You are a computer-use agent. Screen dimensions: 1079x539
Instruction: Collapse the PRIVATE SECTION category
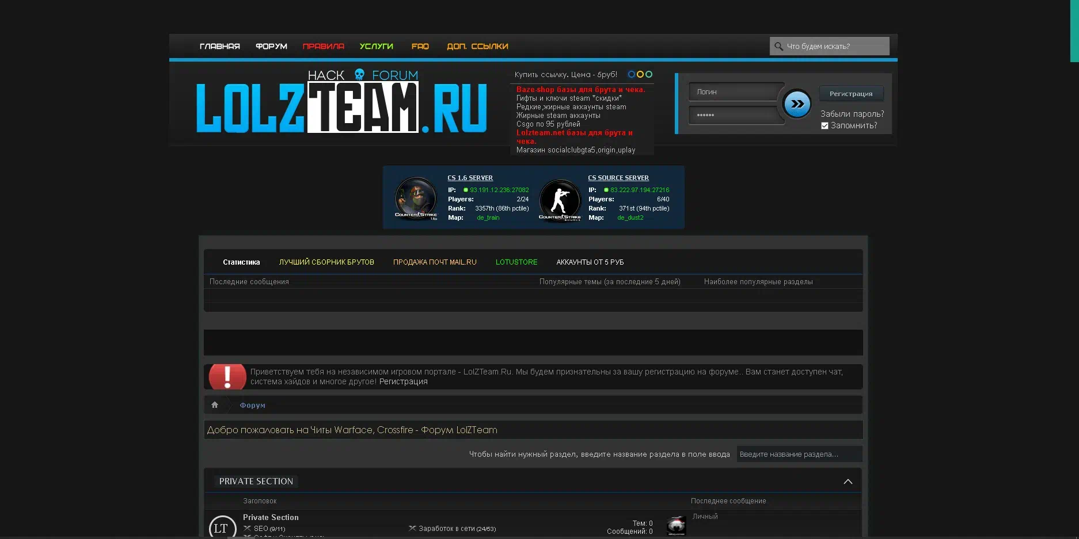[848, 481]
